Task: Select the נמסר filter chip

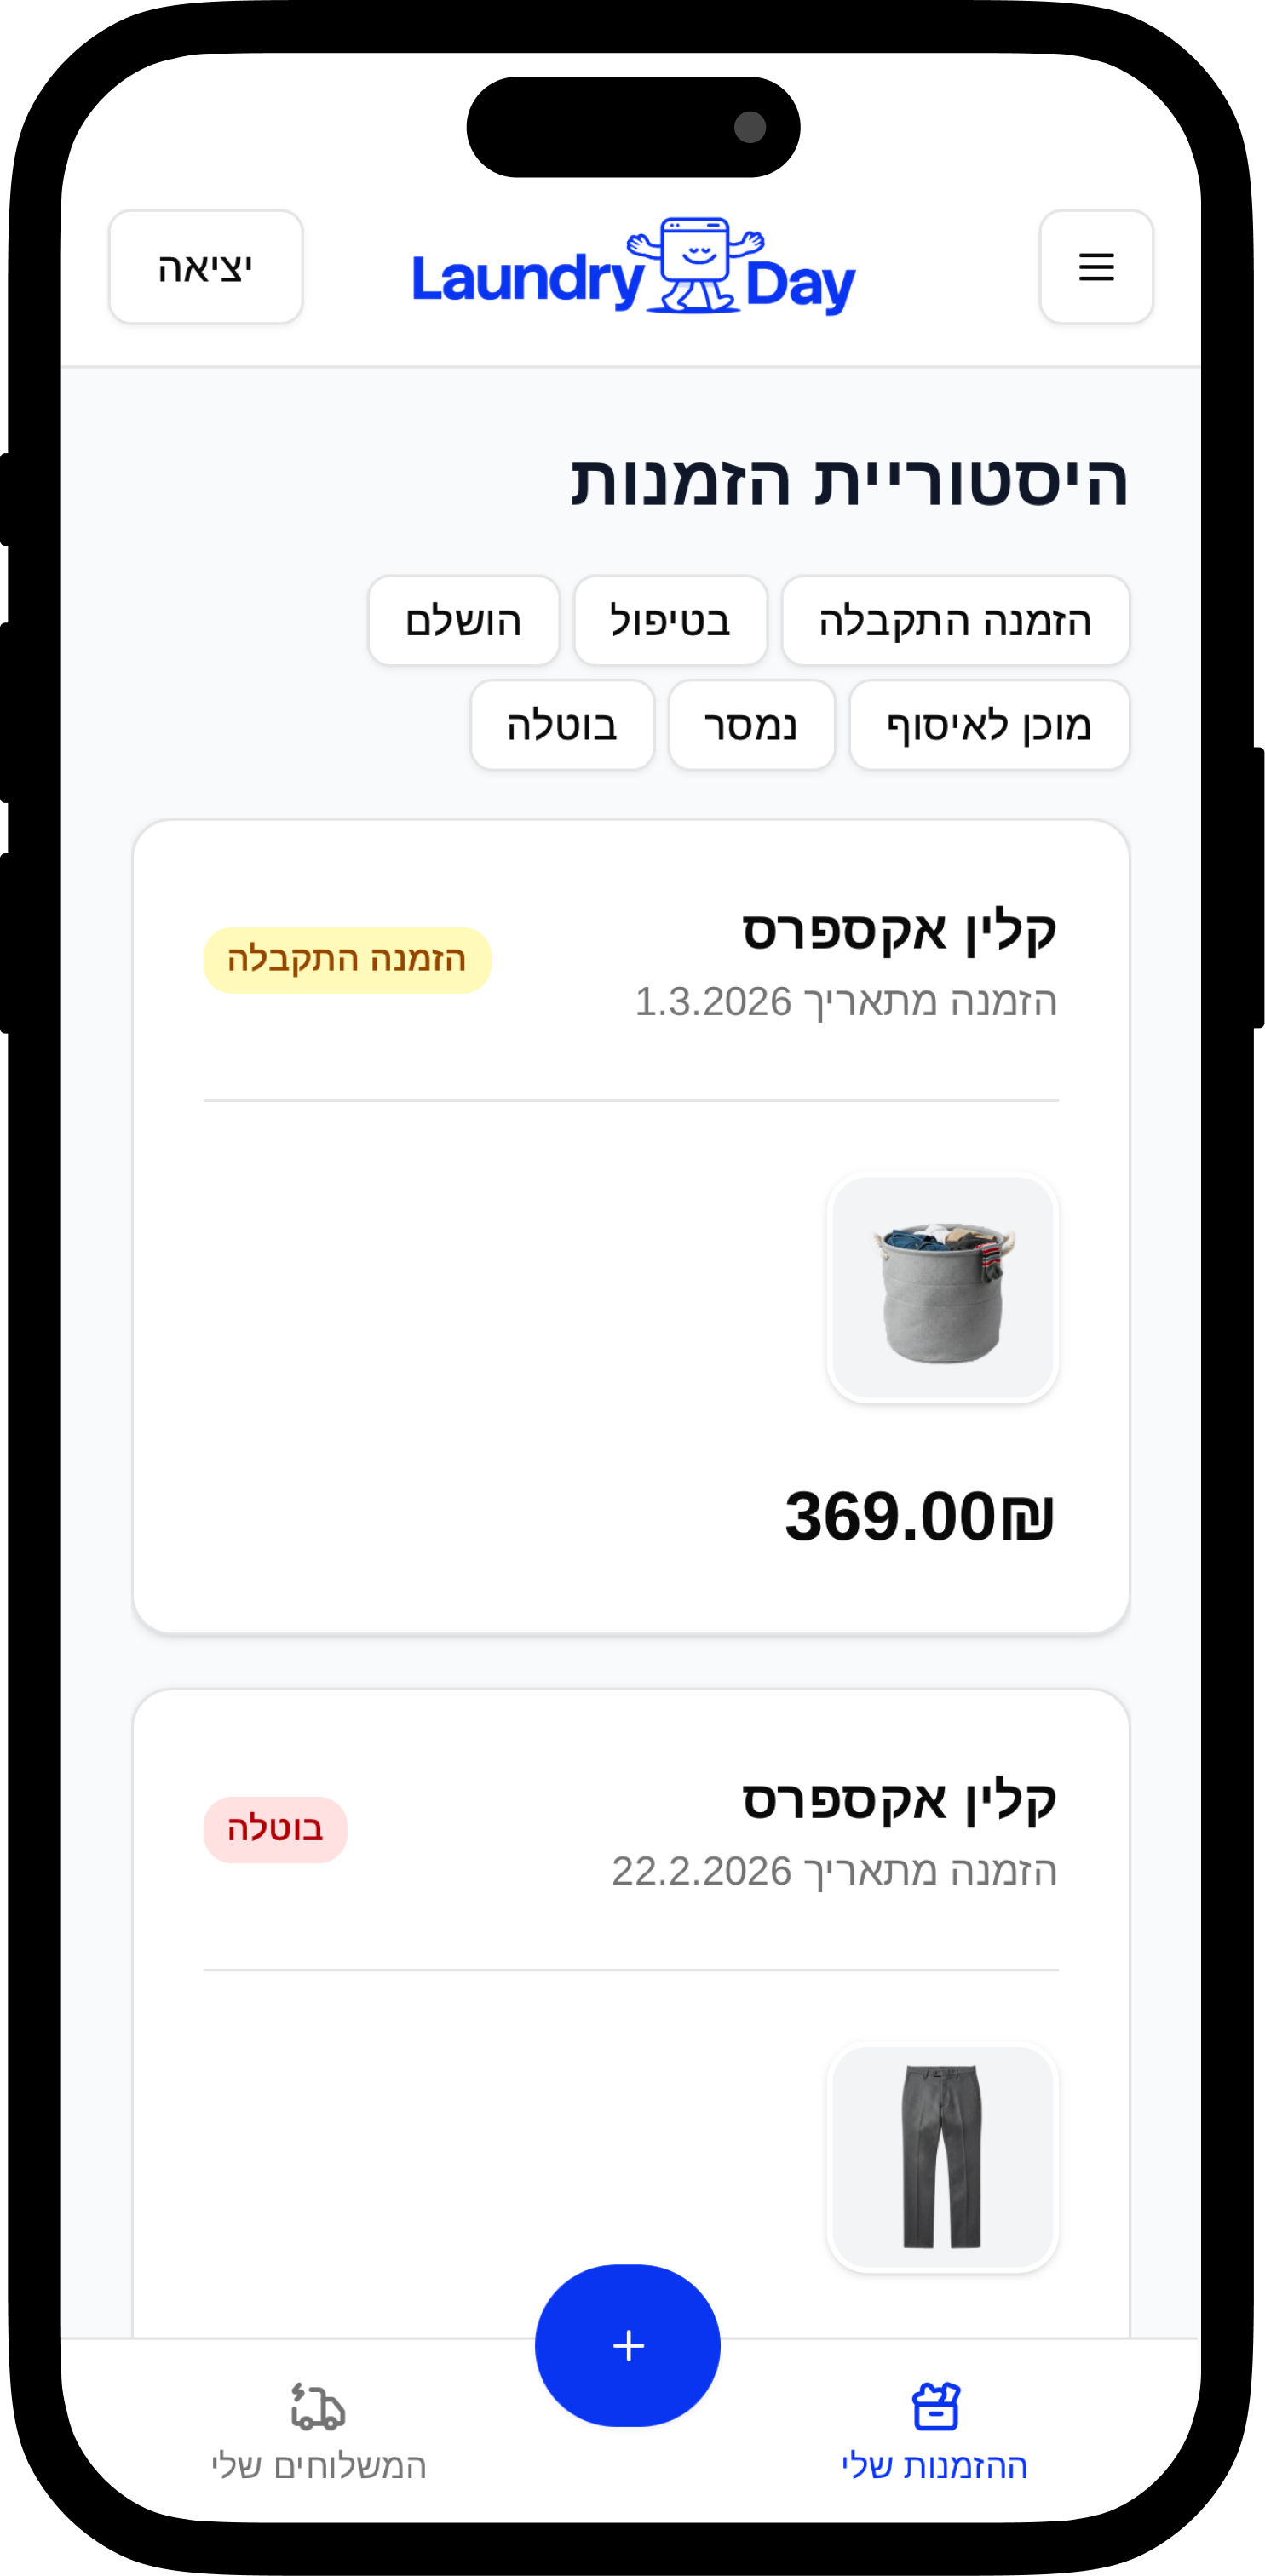Action: (751, 725)
